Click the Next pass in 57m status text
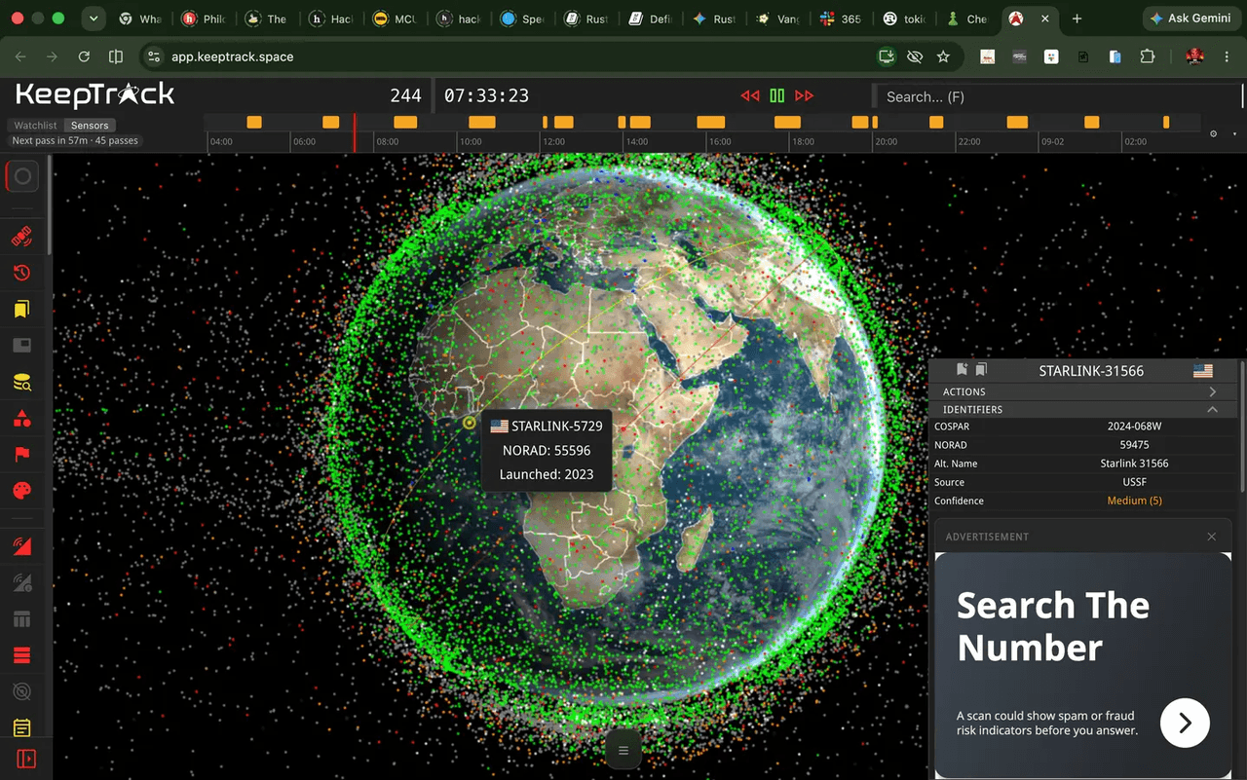This screenshot has height=780, width=1247. pos(75,141)
